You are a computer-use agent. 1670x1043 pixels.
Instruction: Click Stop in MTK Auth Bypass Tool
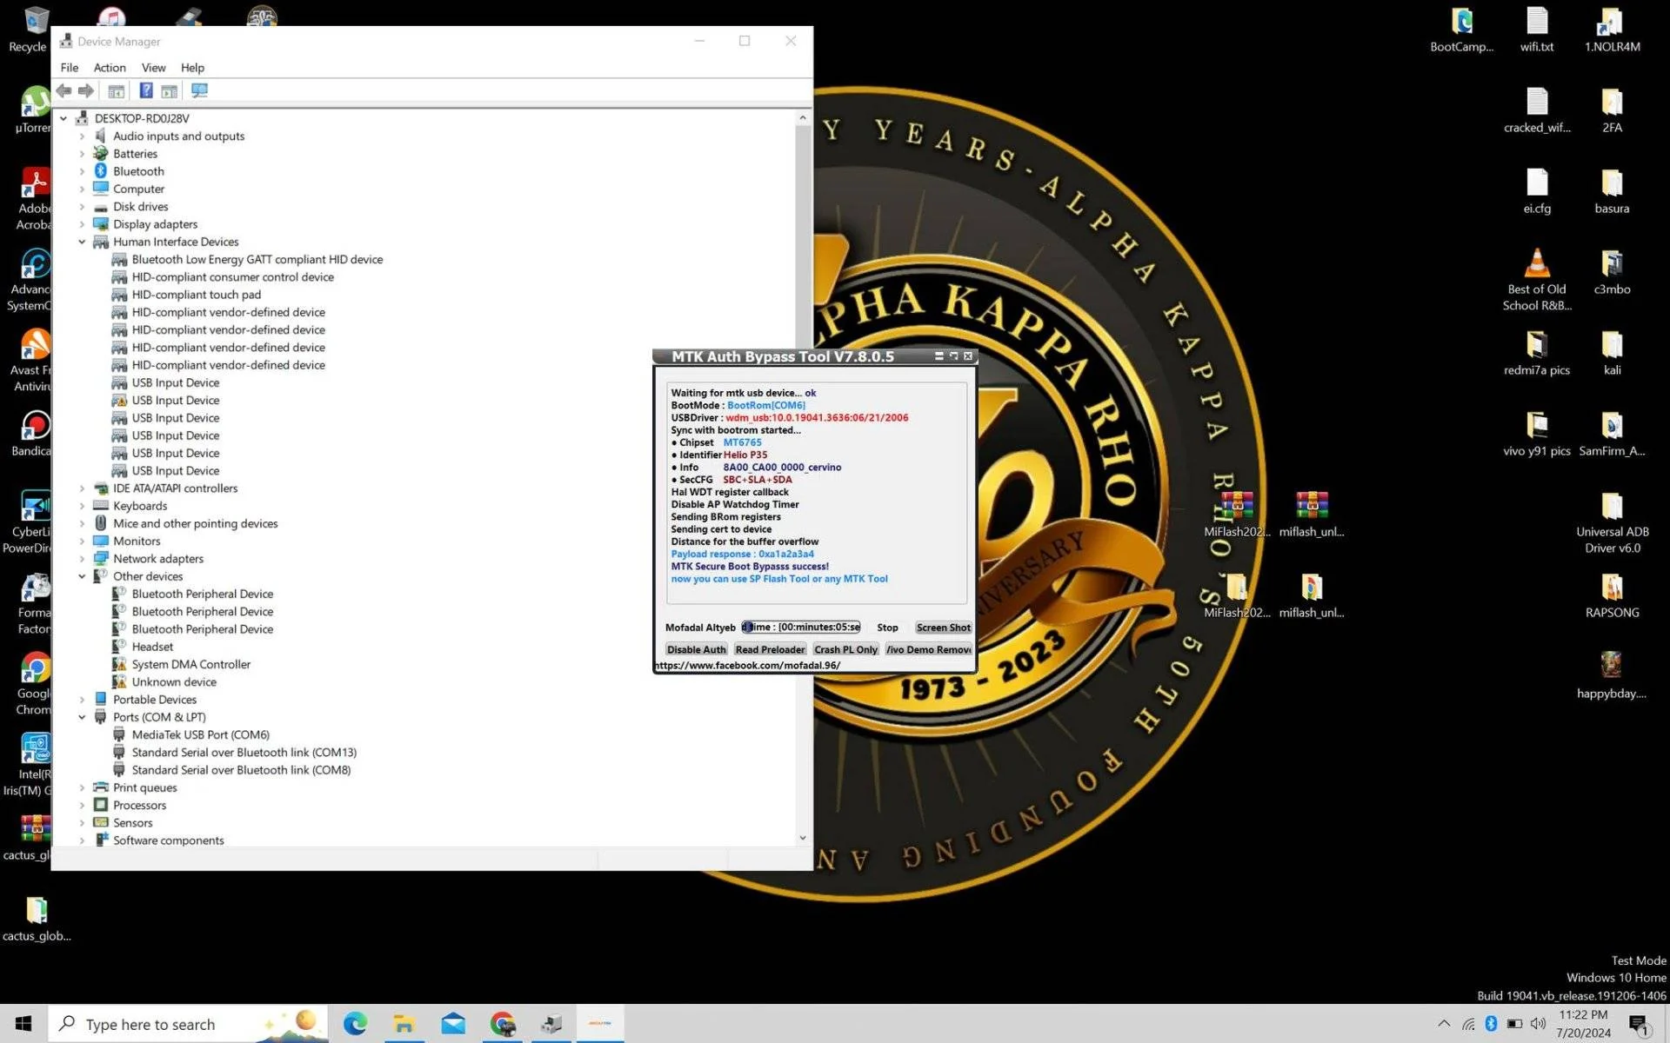click(x=887, y=628)
